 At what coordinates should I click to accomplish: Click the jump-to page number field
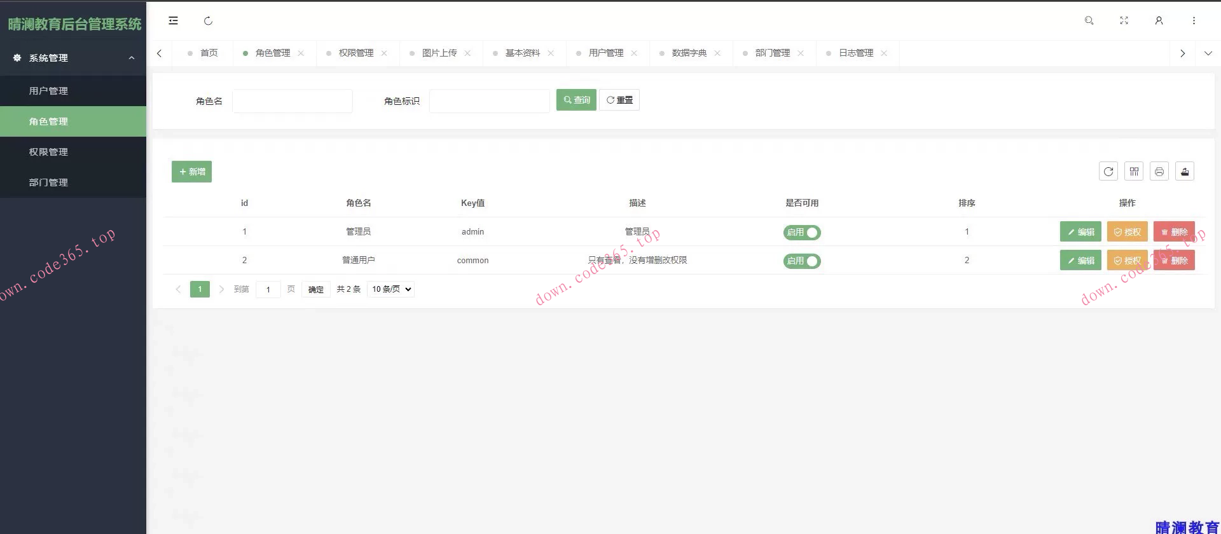click(268, 289)
